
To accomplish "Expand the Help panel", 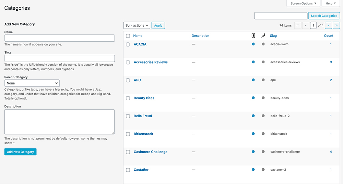I will [x=331, y=3].
